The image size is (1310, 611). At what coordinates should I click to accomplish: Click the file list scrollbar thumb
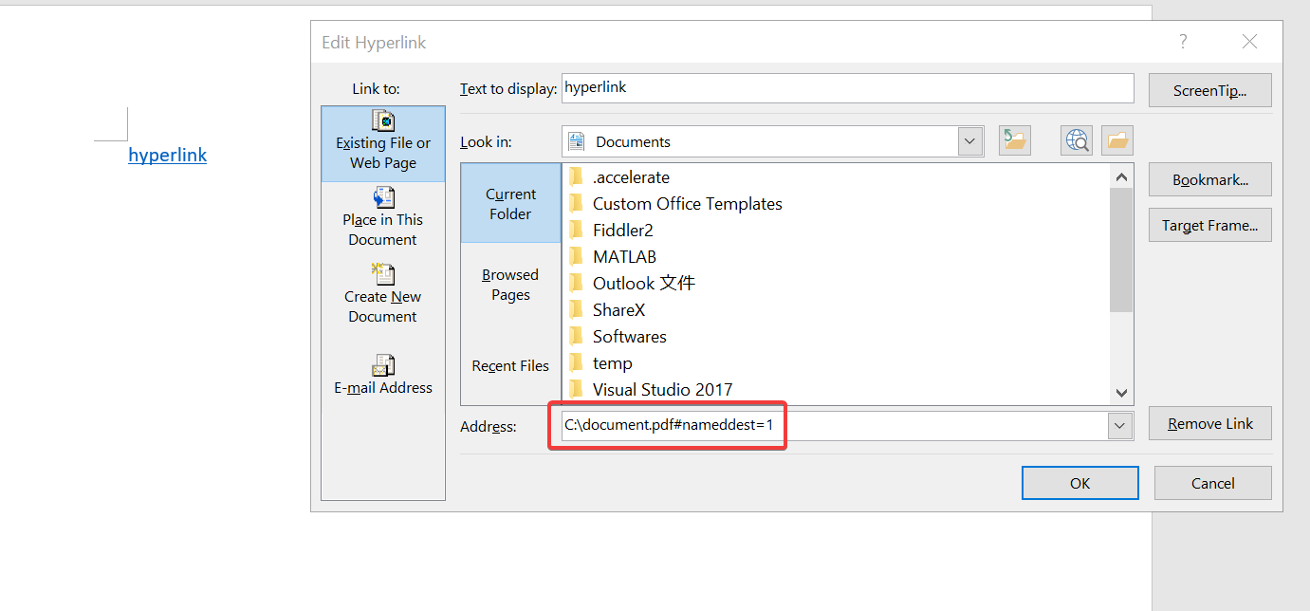pos(1121,250)
